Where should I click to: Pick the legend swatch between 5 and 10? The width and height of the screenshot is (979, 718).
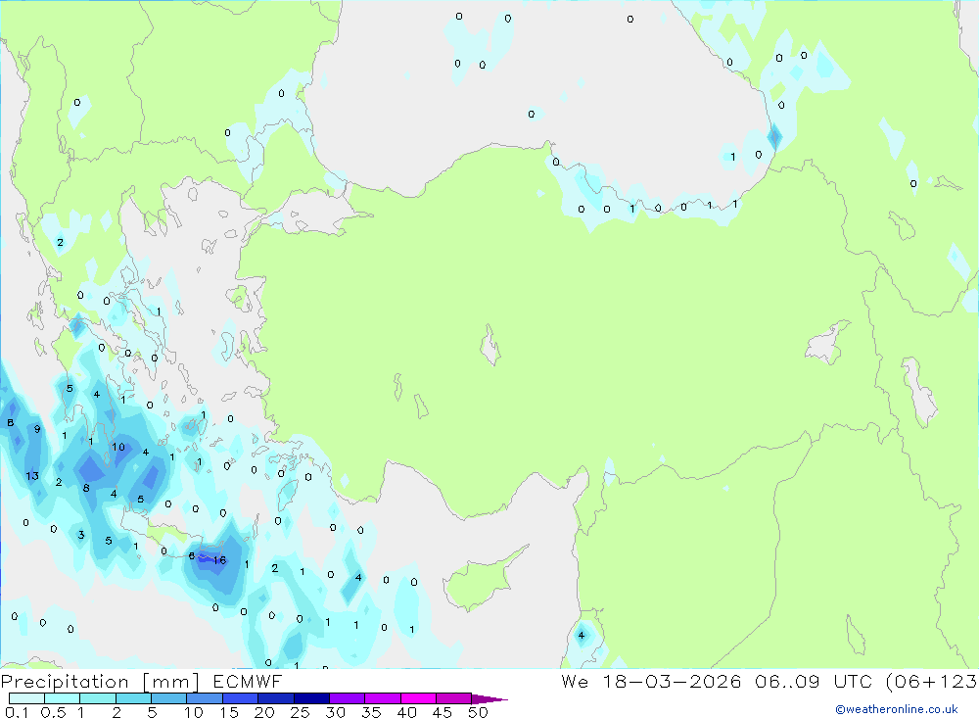coord(168,698)
